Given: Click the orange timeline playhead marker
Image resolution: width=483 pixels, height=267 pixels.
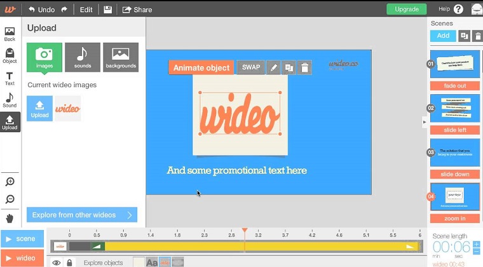Looking at the screenshot, I should 245,230.
